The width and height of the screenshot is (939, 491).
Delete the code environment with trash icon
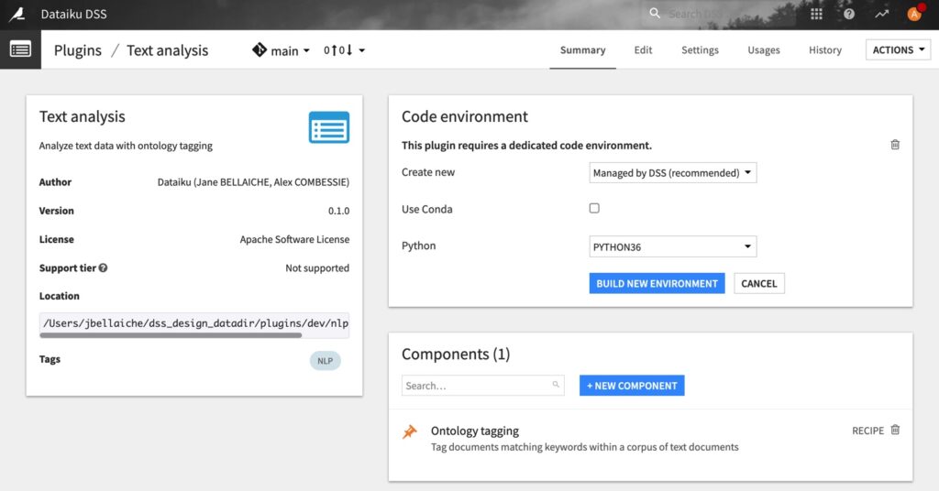tap(895, 145)
